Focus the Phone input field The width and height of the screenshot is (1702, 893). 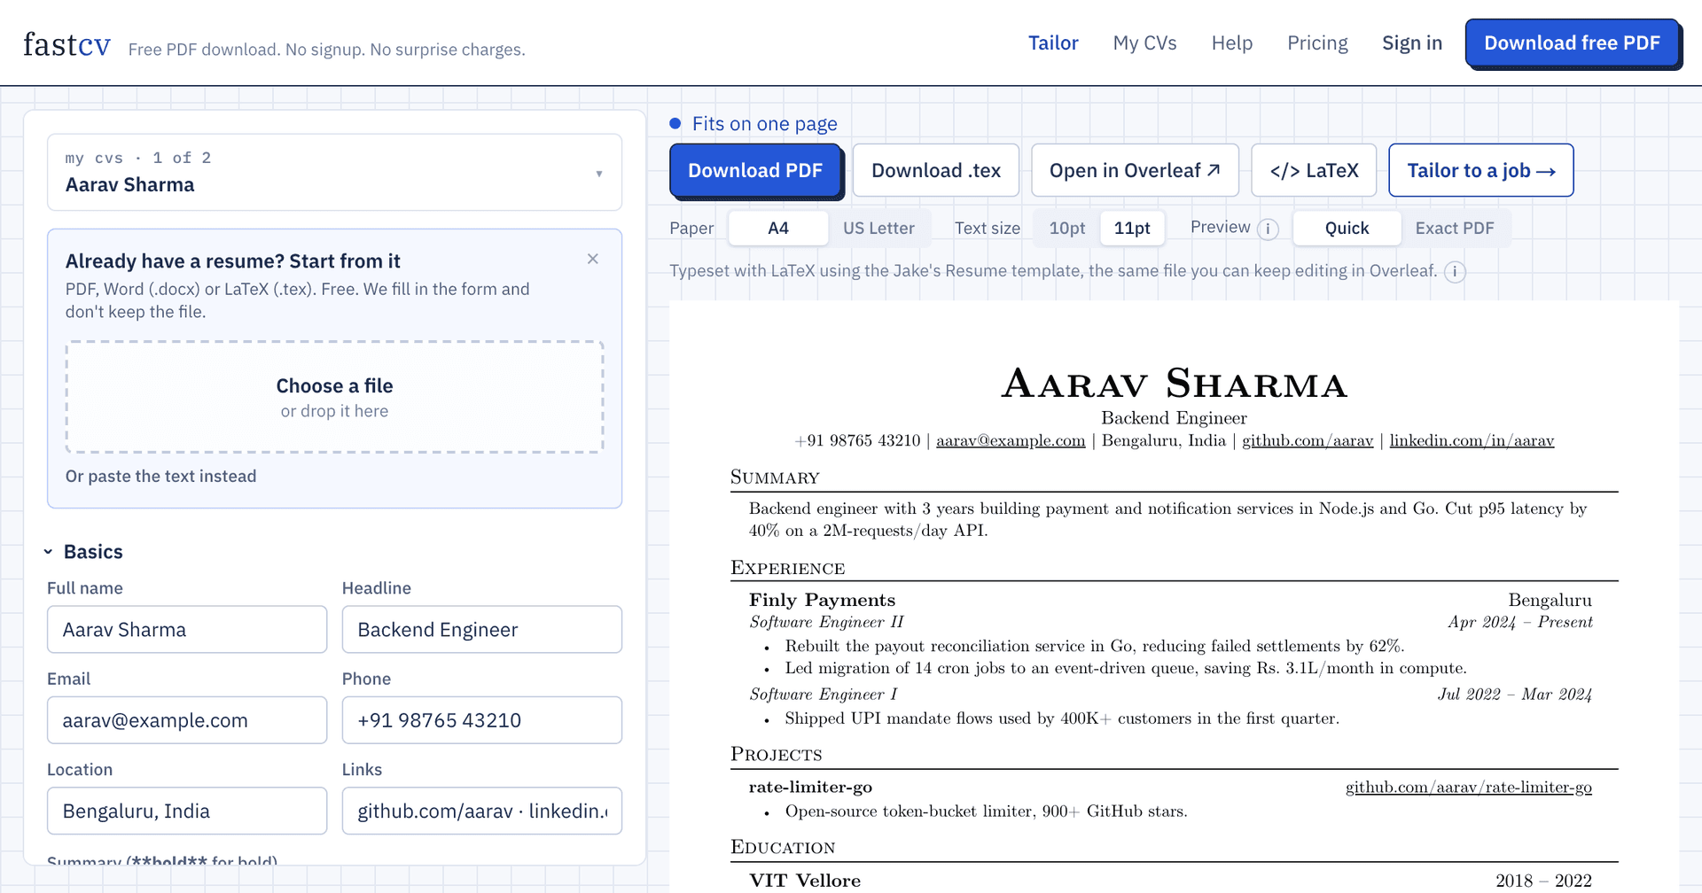(482, 720)
